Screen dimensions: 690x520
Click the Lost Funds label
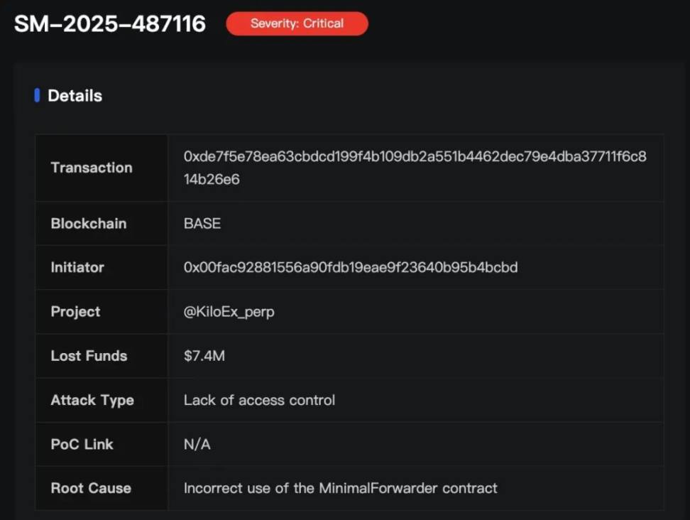(x=89, y=356)
